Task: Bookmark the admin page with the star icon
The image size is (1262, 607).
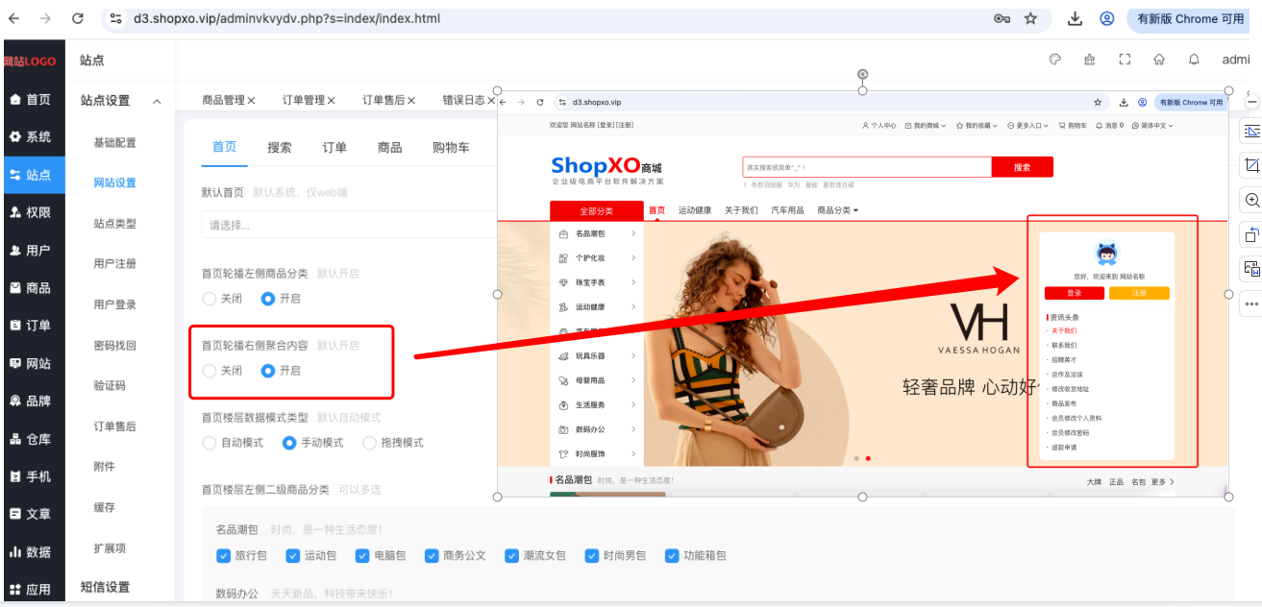Action: [1030, 18]
